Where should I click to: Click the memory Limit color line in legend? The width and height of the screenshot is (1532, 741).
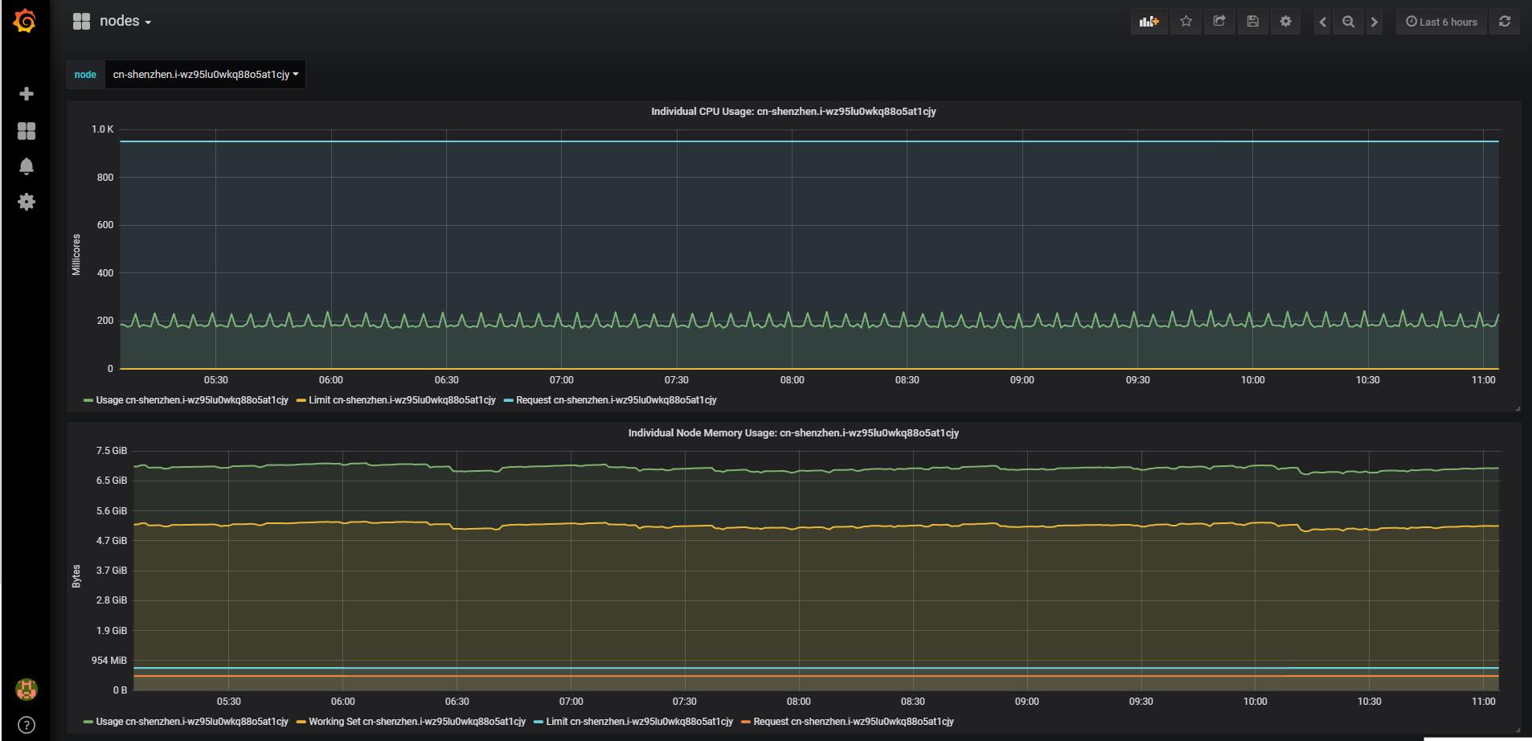coord(538,722)
